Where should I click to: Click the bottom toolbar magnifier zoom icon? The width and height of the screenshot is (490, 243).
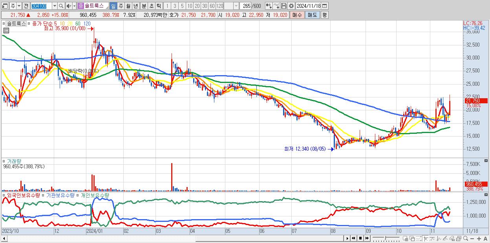pos(465,238)
